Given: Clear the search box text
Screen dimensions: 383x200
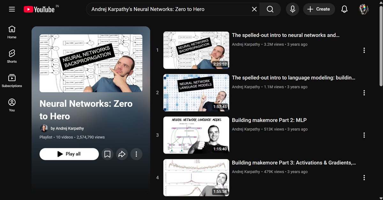Looking at the screenshot, I should coord(254,9).
